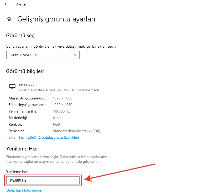This screenshot has width=203, height=196.
Task: Follow the Daha fazla bilgi edinin link
Action: [24, 190]
